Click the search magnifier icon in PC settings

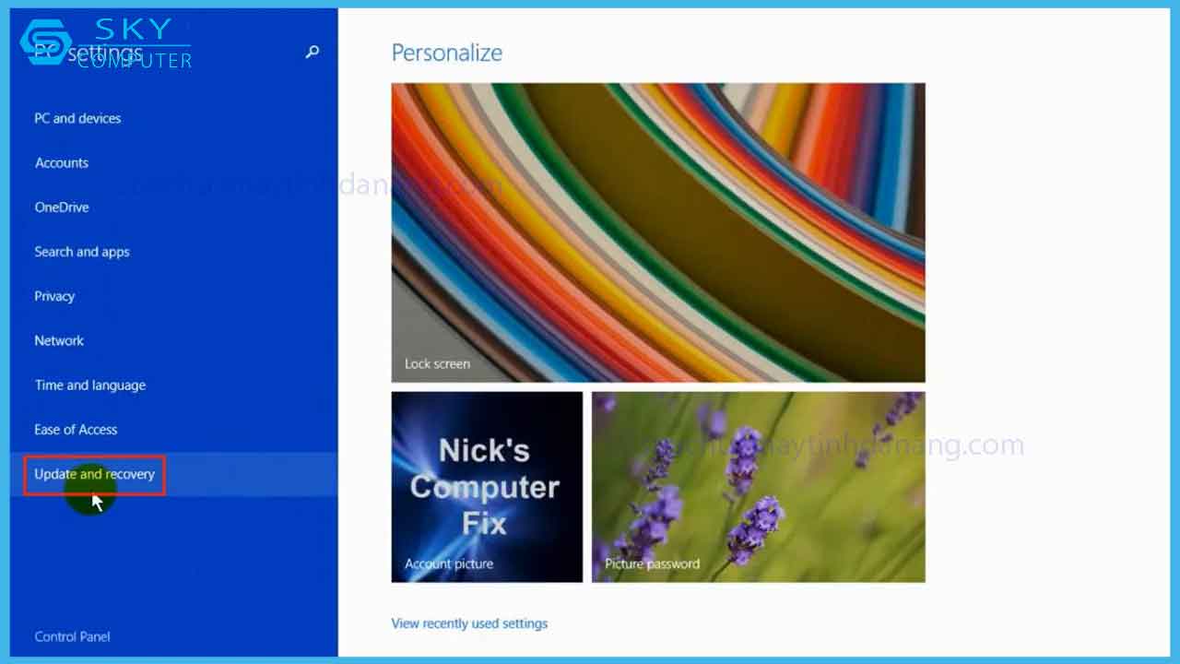[313, 52]
